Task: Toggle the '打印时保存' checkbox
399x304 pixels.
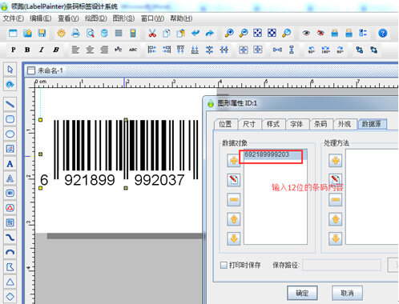Action: pyautogui.click(x=224, y=265)
